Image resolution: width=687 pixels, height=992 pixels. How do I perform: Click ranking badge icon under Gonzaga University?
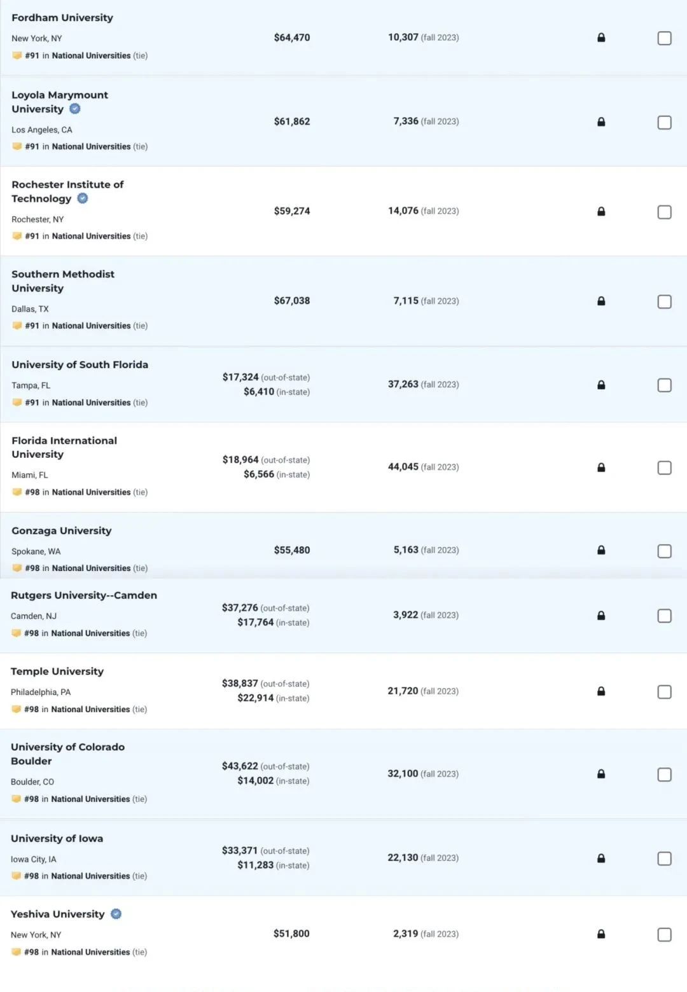coord(17,568)
